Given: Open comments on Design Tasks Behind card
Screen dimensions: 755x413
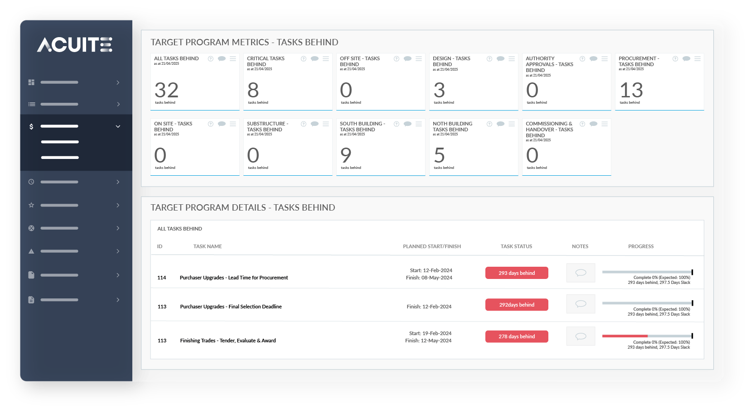Looking at the screenshot, I should pos(500,59).
